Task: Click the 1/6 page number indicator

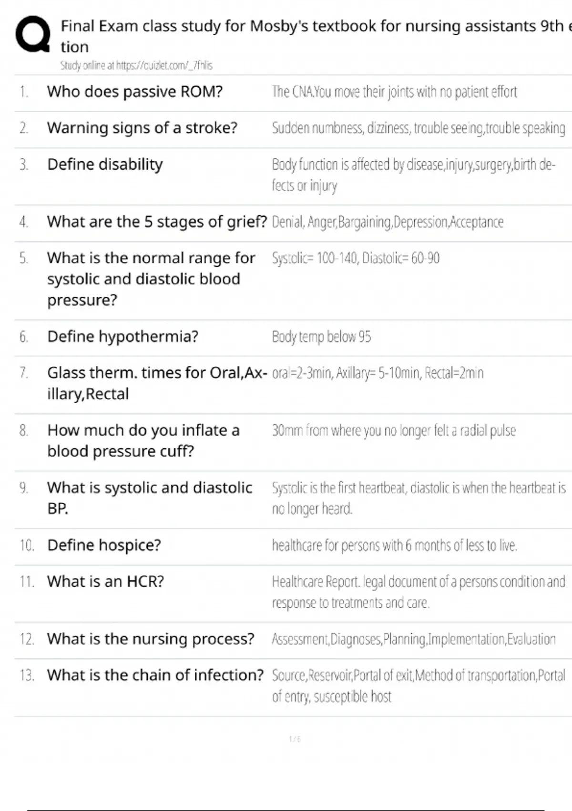Action: (295, 739)
